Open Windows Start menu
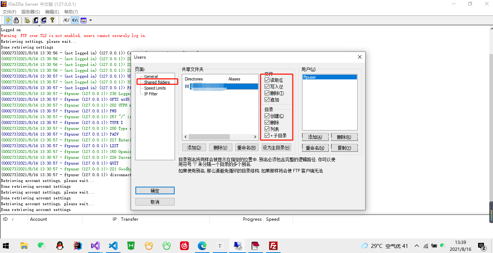 click(7, 246)
